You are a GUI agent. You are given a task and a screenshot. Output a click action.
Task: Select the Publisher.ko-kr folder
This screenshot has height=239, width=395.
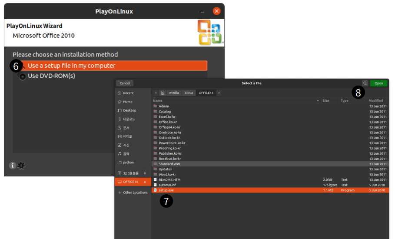coord(270,153)
